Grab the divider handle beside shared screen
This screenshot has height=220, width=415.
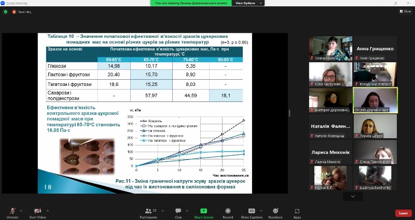(289, 113)
